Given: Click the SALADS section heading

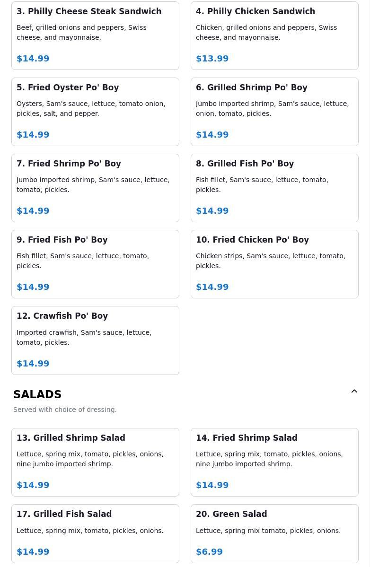Looking at the screenshot, I should pyautogui.click(x=37, y=394).
